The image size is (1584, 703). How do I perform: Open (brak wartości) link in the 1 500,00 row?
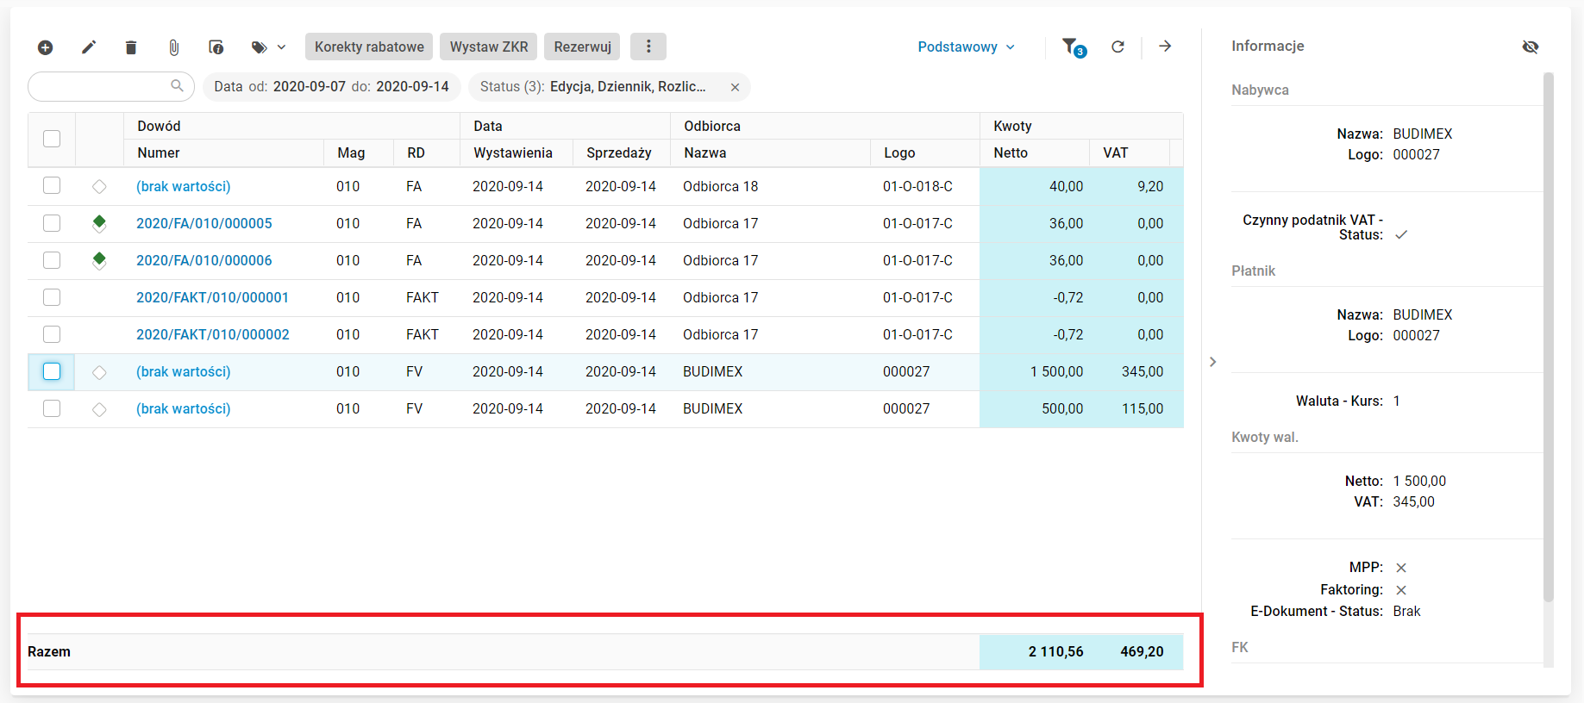click(x=184, y=371)
